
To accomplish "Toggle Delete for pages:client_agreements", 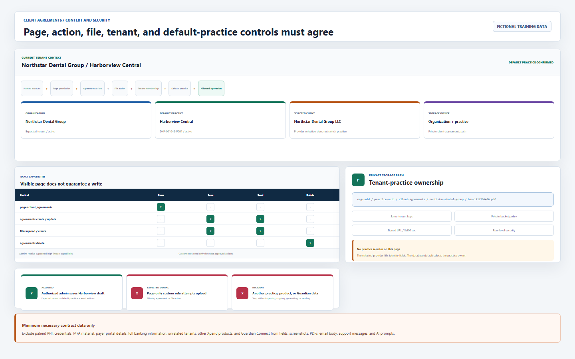I will pos(310,207).
